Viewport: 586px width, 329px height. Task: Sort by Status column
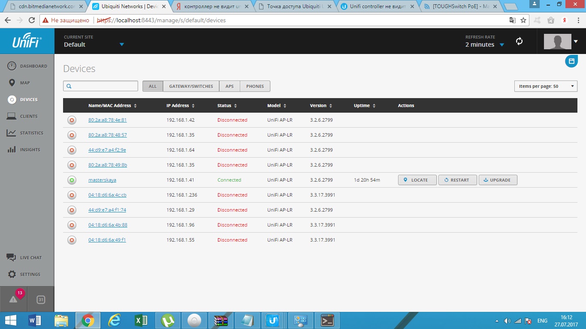tap(227, 105)
